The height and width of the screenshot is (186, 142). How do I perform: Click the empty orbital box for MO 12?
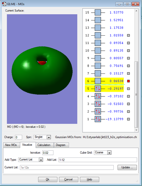pos(98,35)
